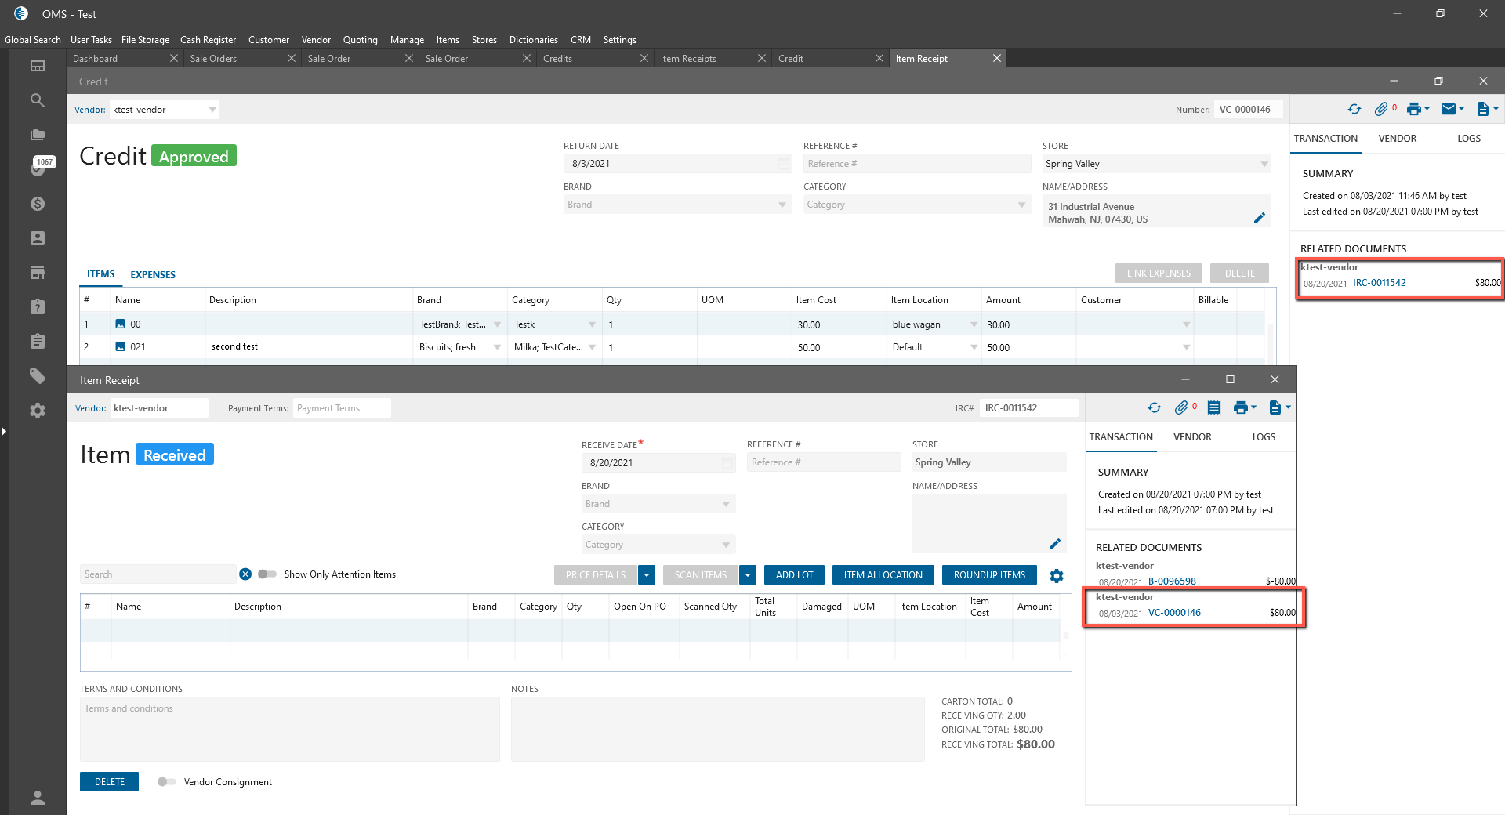Open attachments paperclip in Item Receipt

pos(1181,407)
